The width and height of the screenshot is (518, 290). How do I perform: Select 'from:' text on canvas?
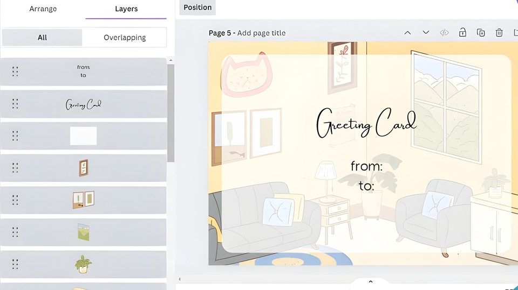coord(366,166)
